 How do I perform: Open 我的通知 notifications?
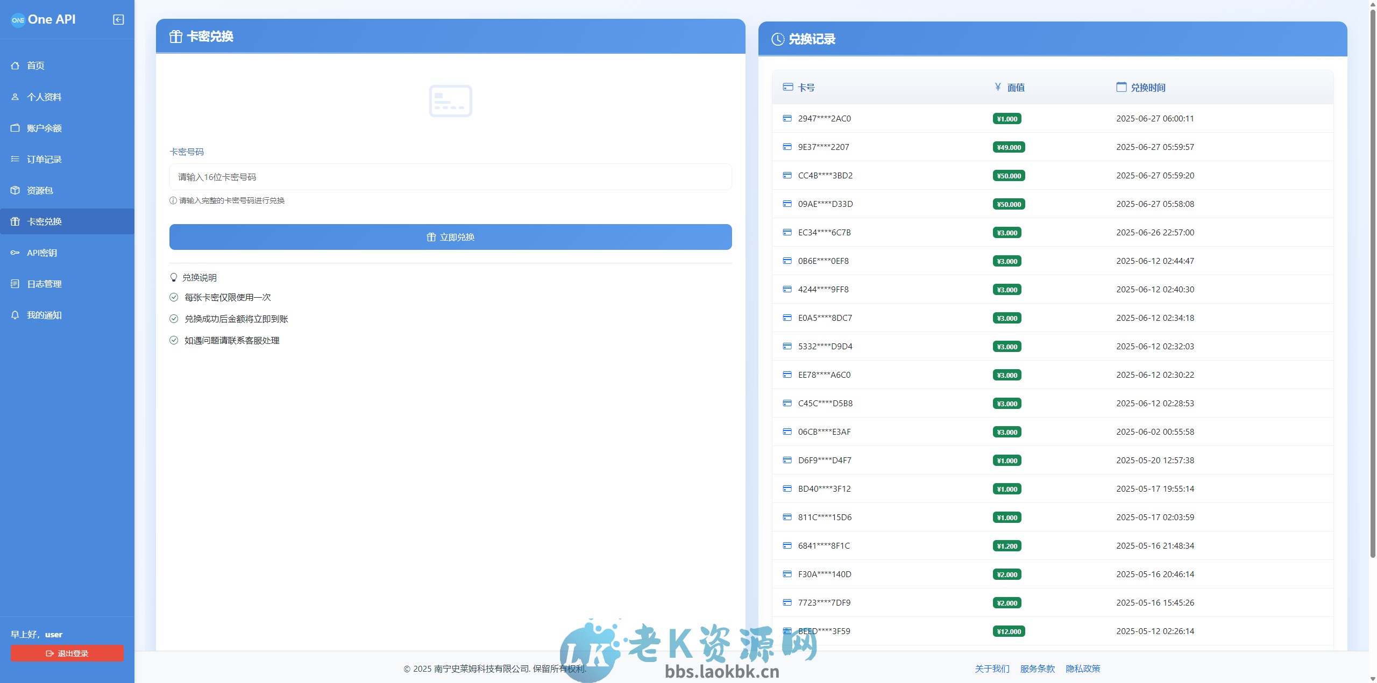pyautogui.click(x=44, y=315)
